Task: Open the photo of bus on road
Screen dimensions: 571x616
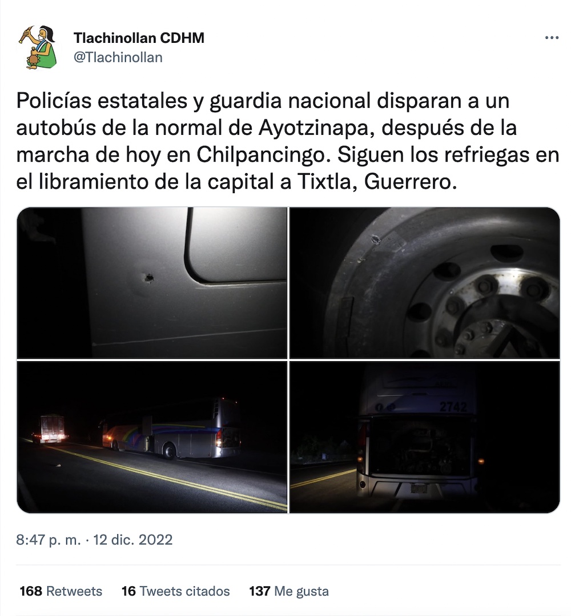Action: pos(152,437)
